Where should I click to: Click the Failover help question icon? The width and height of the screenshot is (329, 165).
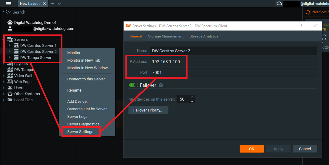161,85
